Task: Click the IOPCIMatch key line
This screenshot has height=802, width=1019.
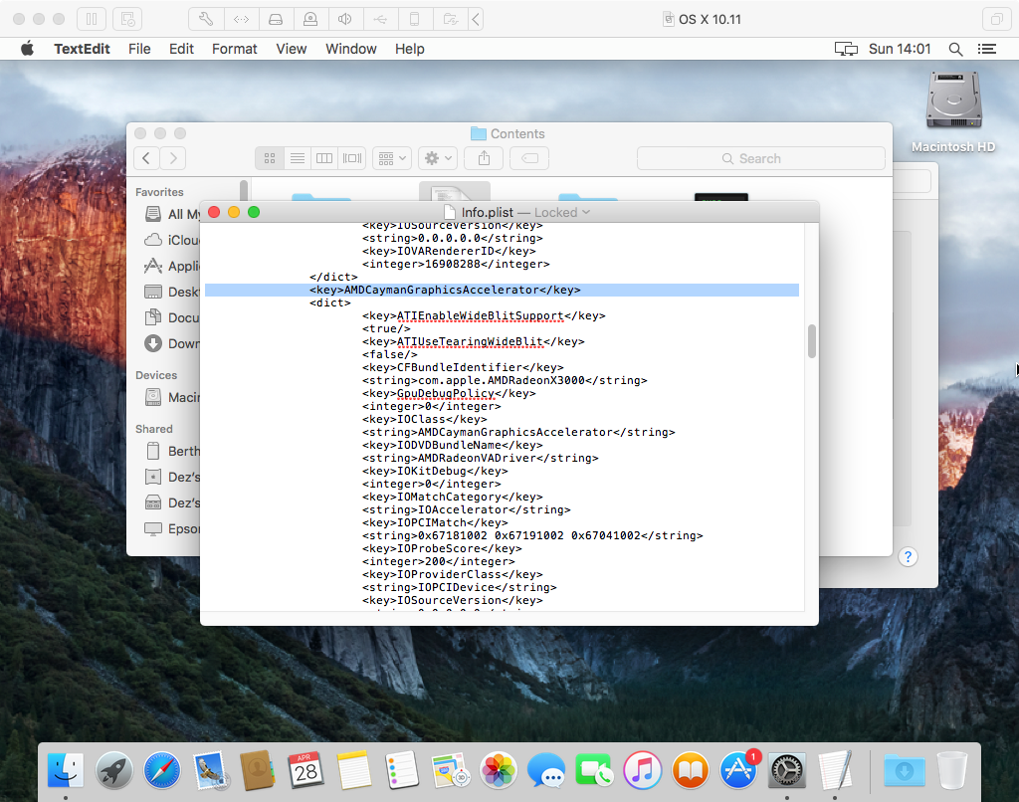Action: (x=435, y=522)
